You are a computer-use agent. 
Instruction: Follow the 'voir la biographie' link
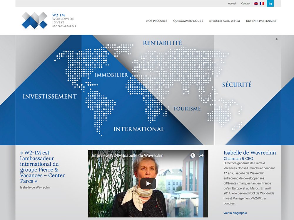[235, 213]
